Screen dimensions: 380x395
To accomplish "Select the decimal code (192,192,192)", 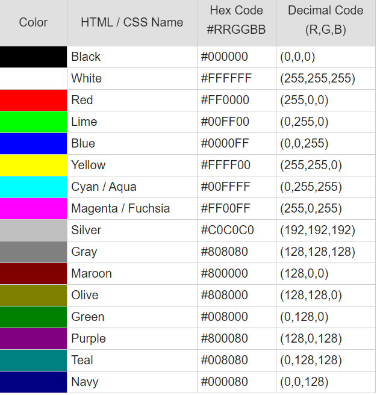I will pos(318,230).
